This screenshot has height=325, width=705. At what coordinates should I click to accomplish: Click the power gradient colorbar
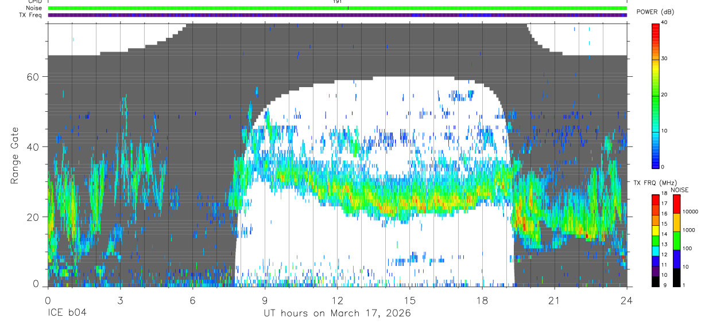(x=656, y=95)
